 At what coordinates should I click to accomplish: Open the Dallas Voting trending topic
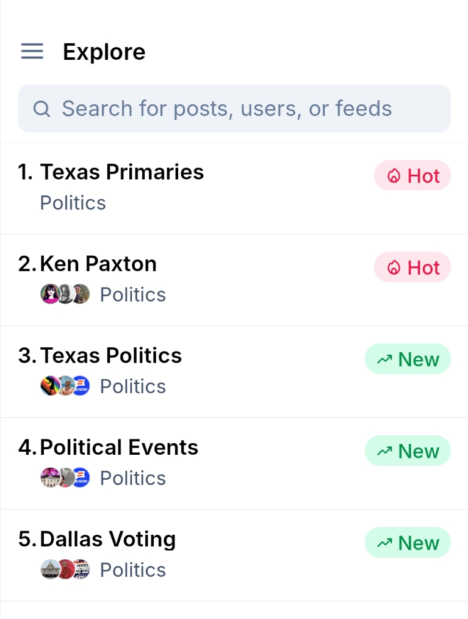click(108, 539)
